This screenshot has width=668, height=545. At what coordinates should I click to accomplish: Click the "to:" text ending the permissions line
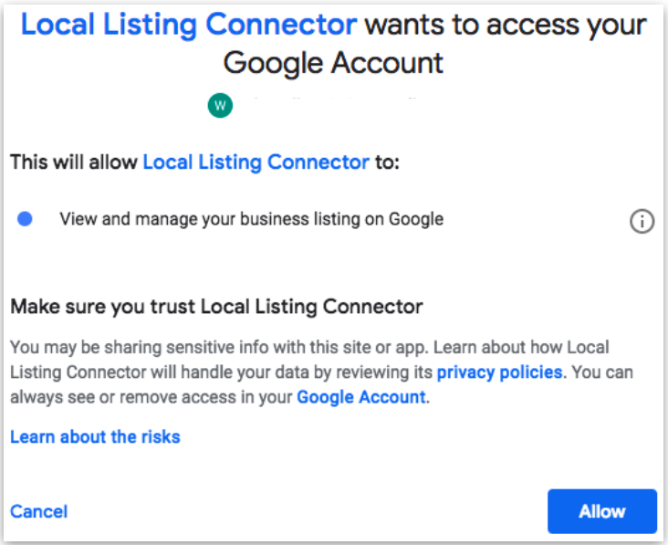[388, 162]
